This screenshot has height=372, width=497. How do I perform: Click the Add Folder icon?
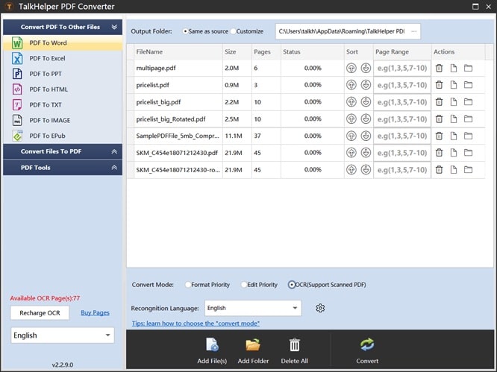253,344
